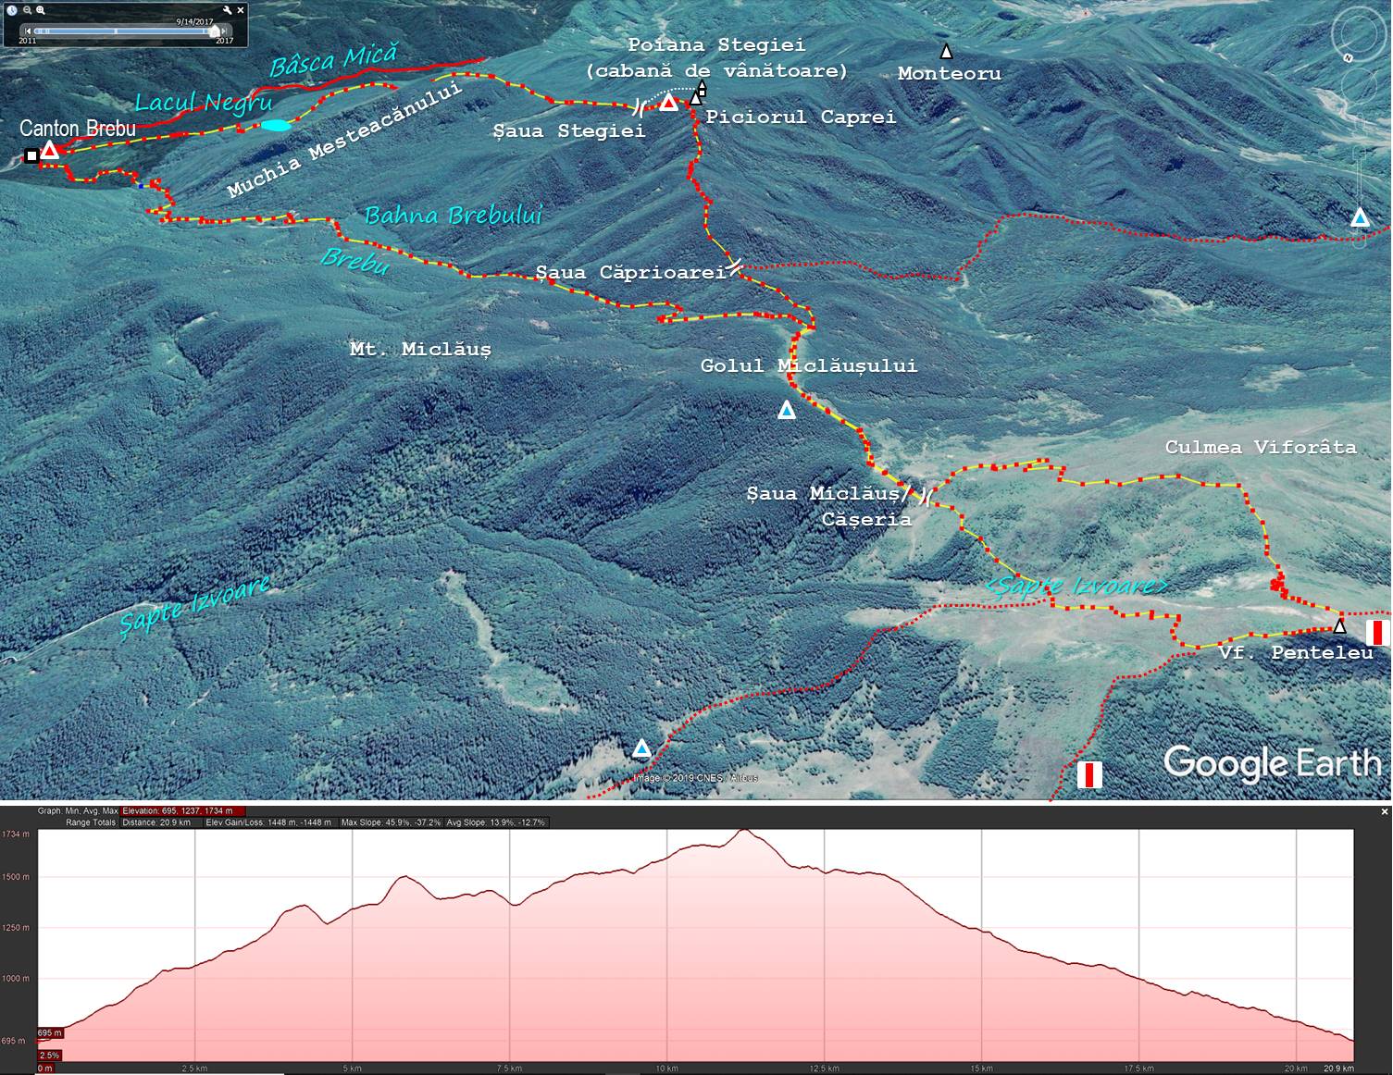
Task: Click the Avg Slope stat box
Action: (x=496, y=822)
